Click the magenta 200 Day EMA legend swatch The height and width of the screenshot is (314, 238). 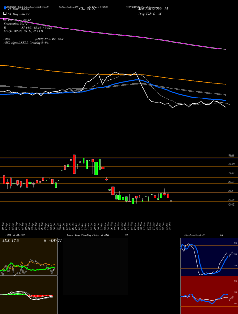5,20
